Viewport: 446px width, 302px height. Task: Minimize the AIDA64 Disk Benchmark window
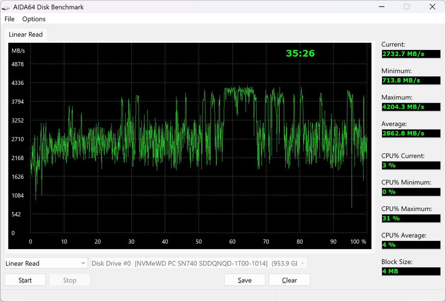pyautogui.click(x=382, y=7)
